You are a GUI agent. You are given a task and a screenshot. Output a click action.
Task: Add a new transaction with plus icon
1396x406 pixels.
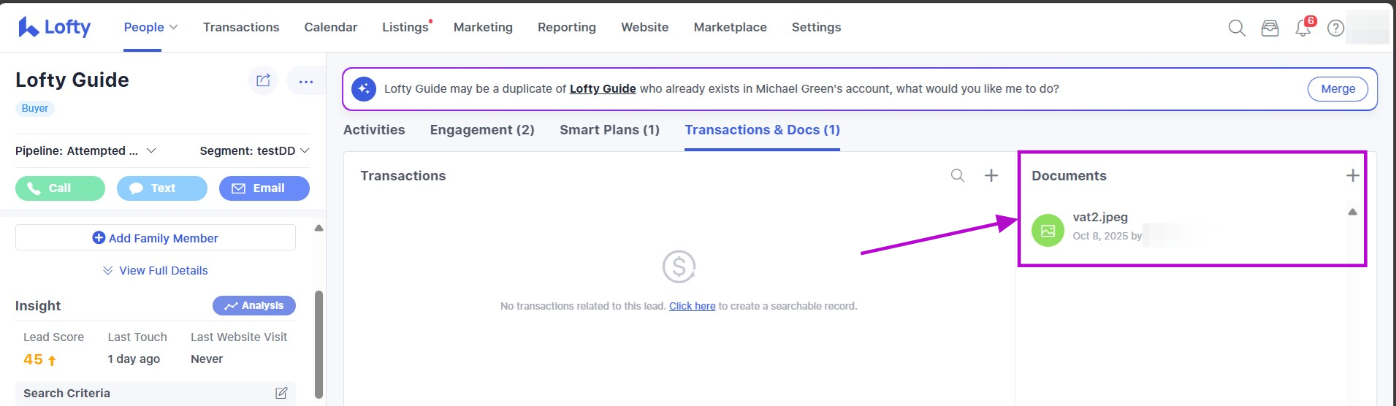pyautogui.click(x=991, y=175)
